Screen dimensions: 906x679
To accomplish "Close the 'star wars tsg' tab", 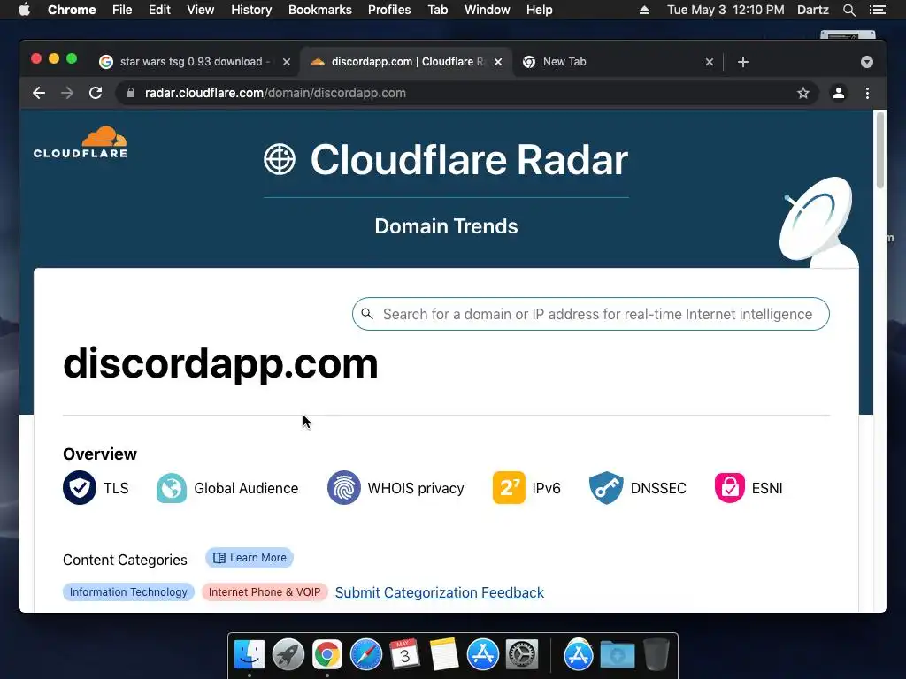I will pyautogui.click(x=287, y=62).
